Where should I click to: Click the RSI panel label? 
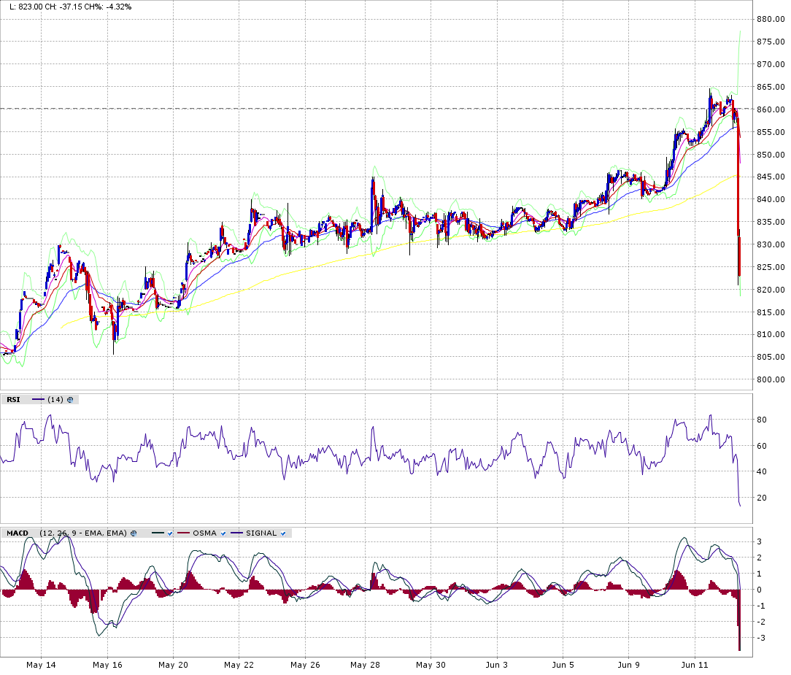14,400
